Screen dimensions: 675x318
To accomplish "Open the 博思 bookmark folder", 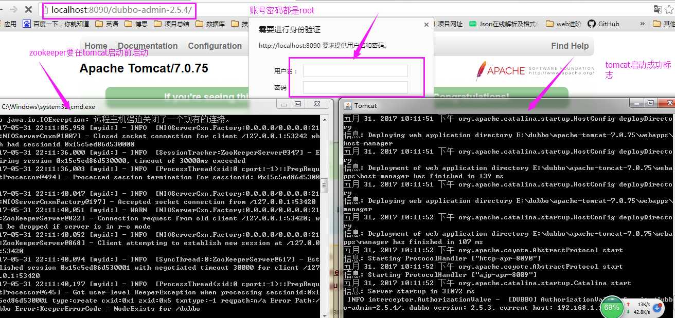I will coord(136,24).
